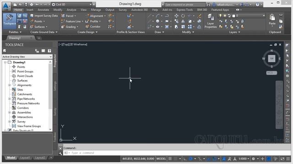Open the Settings tab of Toolspace
The image size is (293, 164).
coord(55,86)
